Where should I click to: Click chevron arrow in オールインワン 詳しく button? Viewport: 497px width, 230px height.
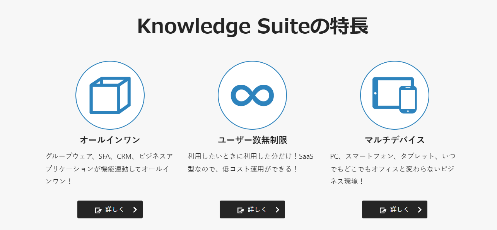point(135,210)
